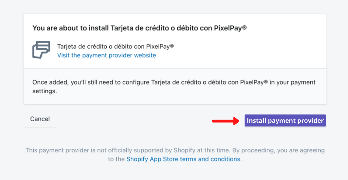Cancel the payment provider installation
The height and width of the screenshot is (180, 348).
[40, 119]
